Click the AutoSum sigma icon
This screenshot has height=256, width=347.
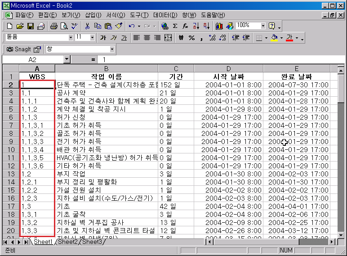coord(175,26)
